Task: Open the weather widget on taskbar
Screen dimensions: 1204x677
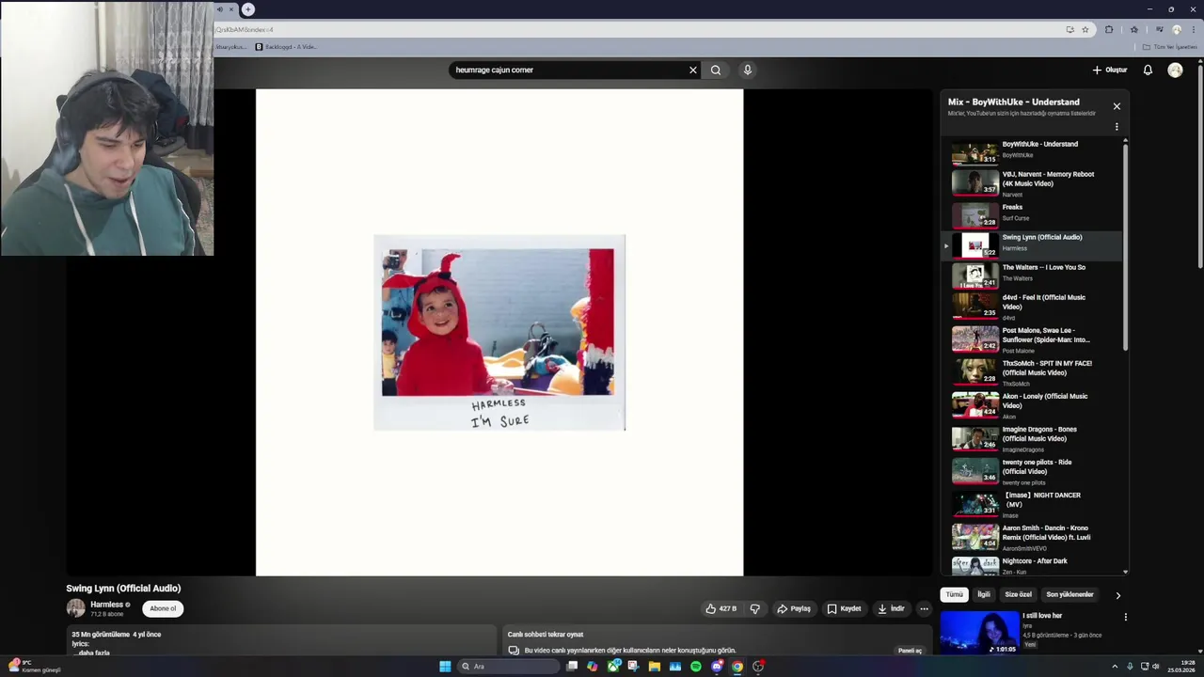Action: point(34,666)
